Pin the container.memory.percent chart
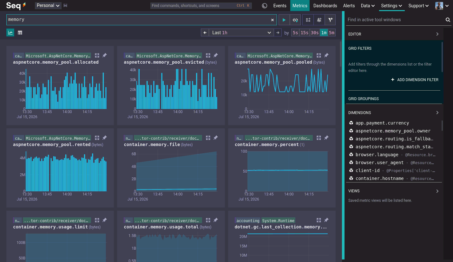 tap(326, 138)
